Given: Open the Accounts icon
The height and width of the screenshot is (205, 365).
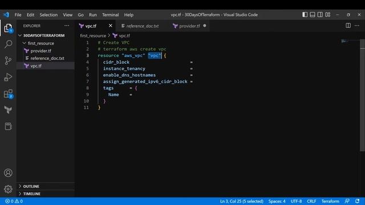Looking at the screenshot, I should [x=8, y=173].
